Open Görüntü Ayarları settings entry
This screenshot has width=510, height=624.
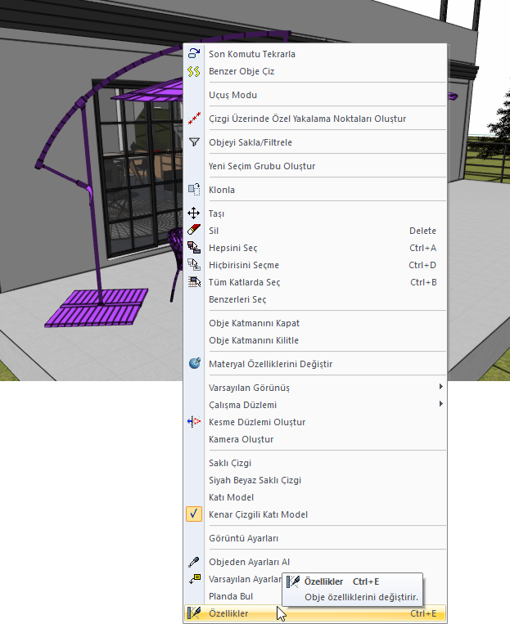click(x=244, y=538)
